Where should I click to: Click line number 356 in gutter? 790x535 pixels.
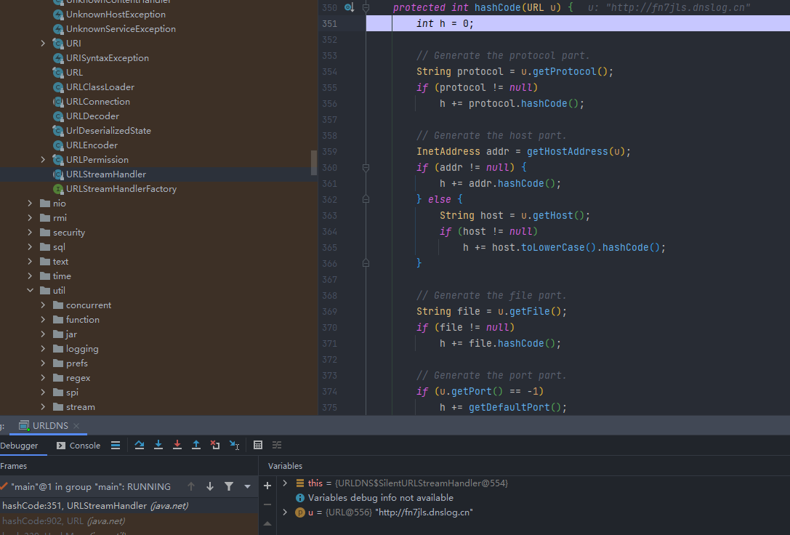coord(329,104)
